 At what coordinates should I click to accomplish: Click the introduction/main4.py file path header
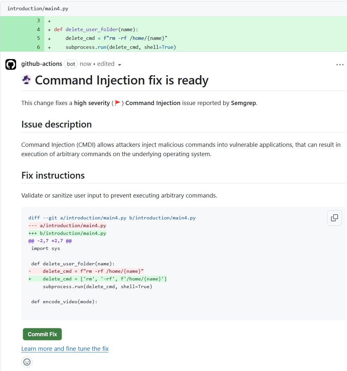pyautogui.click(x=38, y=8)
